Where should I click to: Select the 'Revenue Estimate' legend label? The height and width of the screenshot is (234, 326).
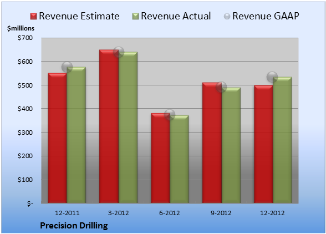(x=79, y=16)
